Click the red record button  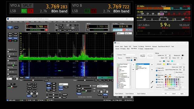click(10, 41)
